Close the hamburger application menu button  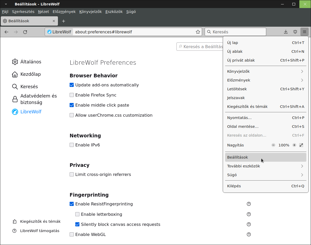[x=305, y=32]
